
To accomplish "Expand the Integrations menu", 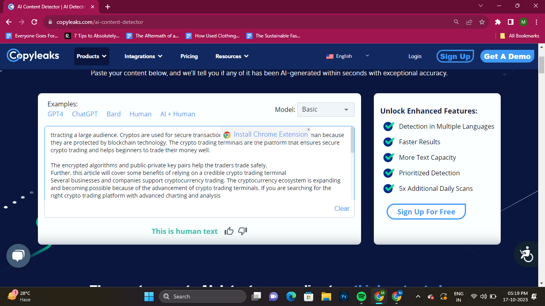I will [x=144, y=56].
